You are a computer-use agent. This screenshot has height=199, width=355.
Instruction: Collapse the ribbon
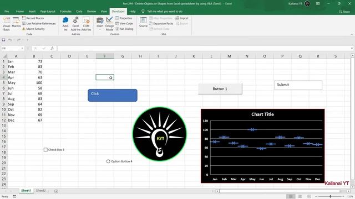(352, 34)
